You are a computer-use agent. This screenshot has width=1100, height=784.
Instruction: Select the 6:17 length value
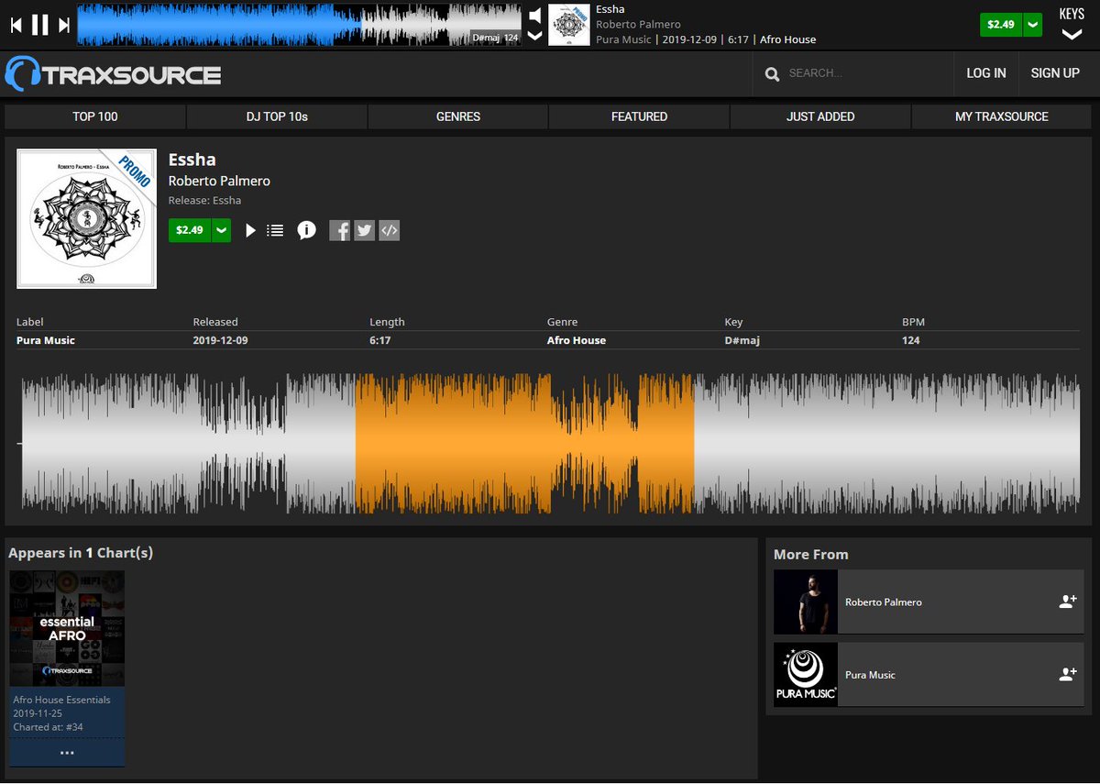tap(379, 340)
